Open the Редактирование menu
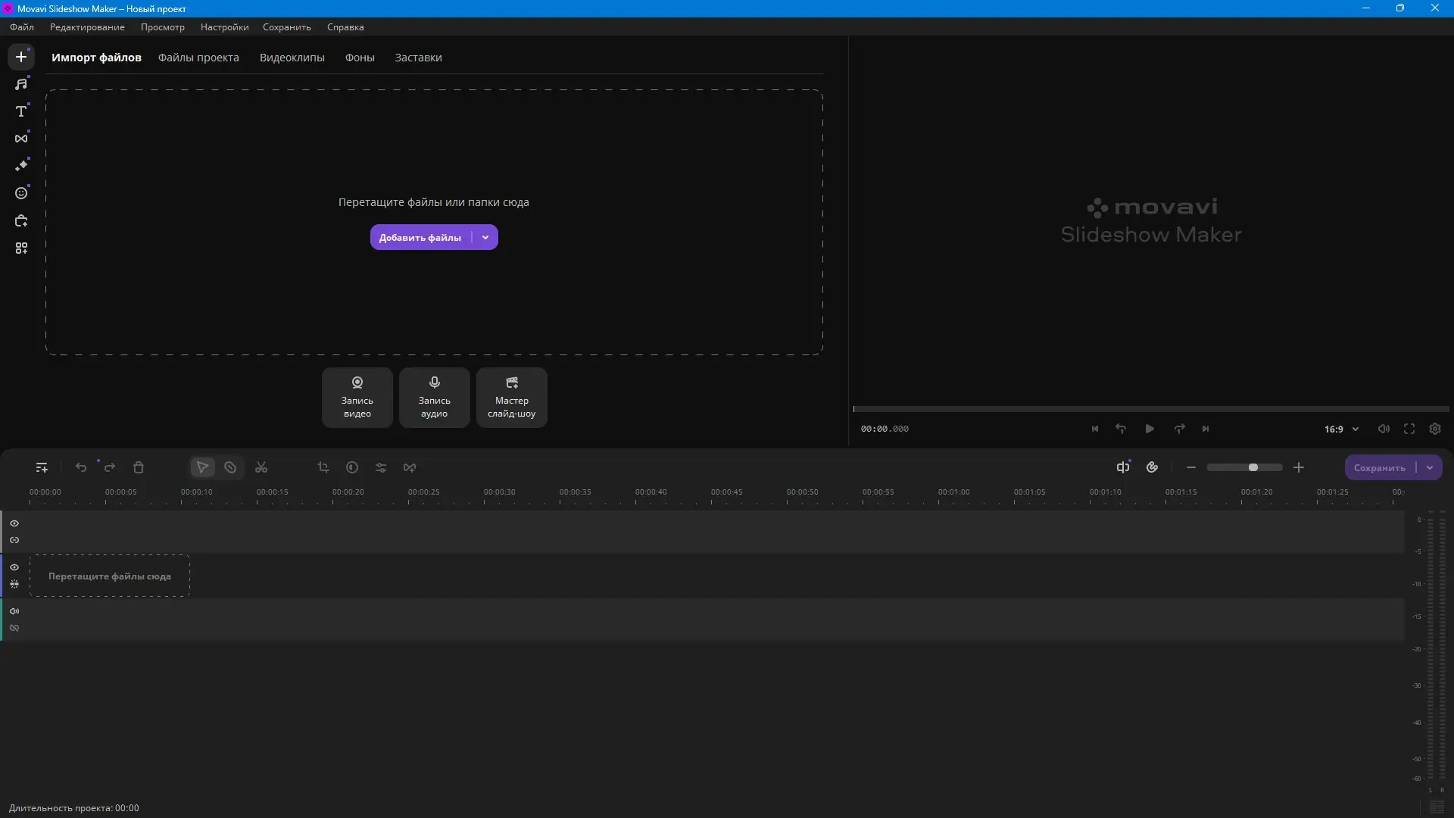This screenshot has width=1454, height=818. 87,27
